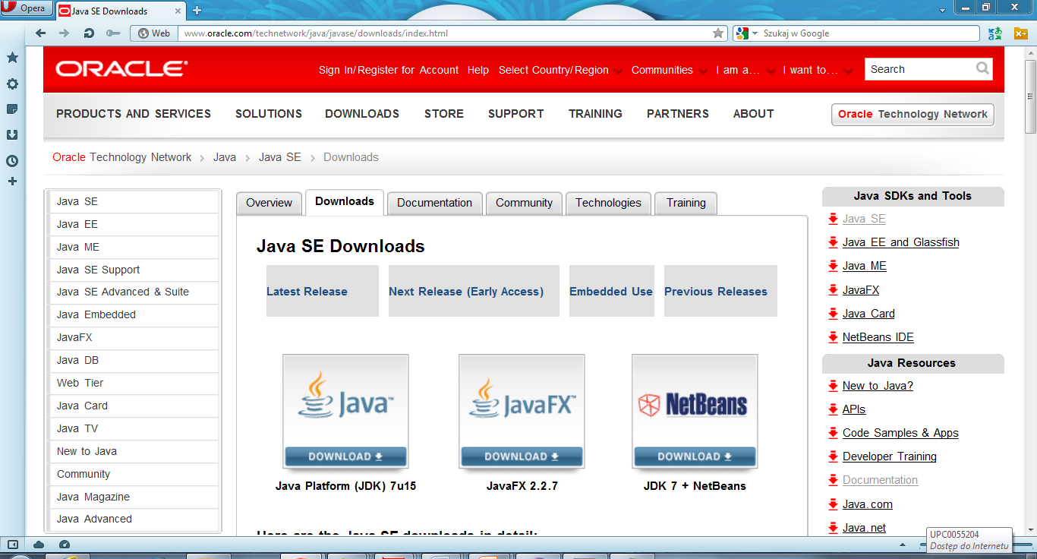Open a new tab with plus icon
Viewport: 1037px width, 559px height.
[x=197, y=11]
